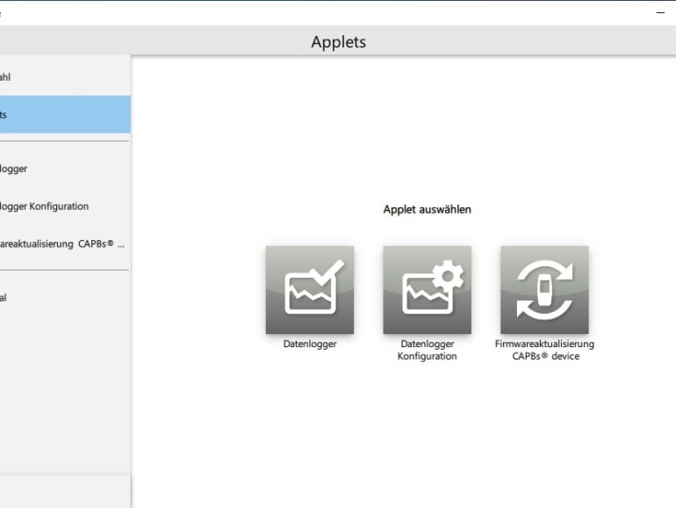Screen dimensions: 676x508
Task: Click the device-sync arrows on the firmware tile
Action: click(544, 290)
